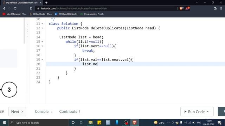
Task: Change ENG input language
Action: tap(199, 122)
